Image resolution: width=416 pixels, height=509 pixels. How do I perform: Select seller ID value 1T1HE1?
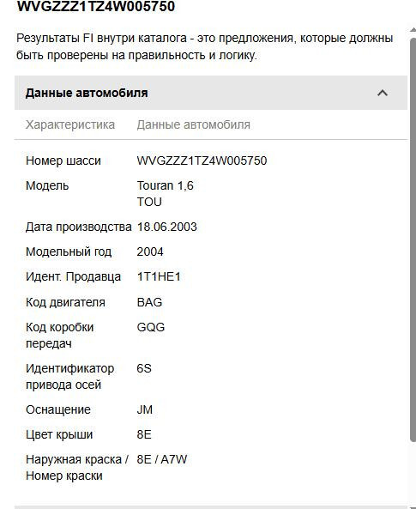[159, 276]
